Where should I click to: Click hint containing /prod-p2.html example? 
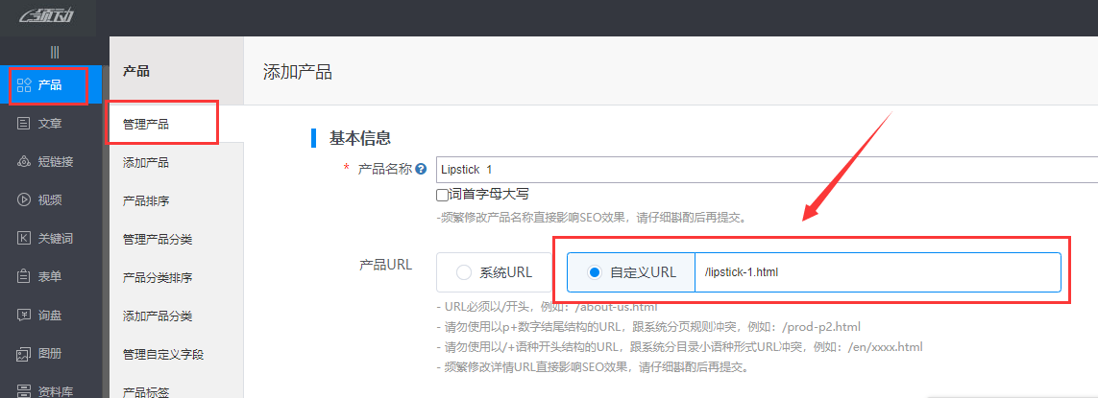647,327
